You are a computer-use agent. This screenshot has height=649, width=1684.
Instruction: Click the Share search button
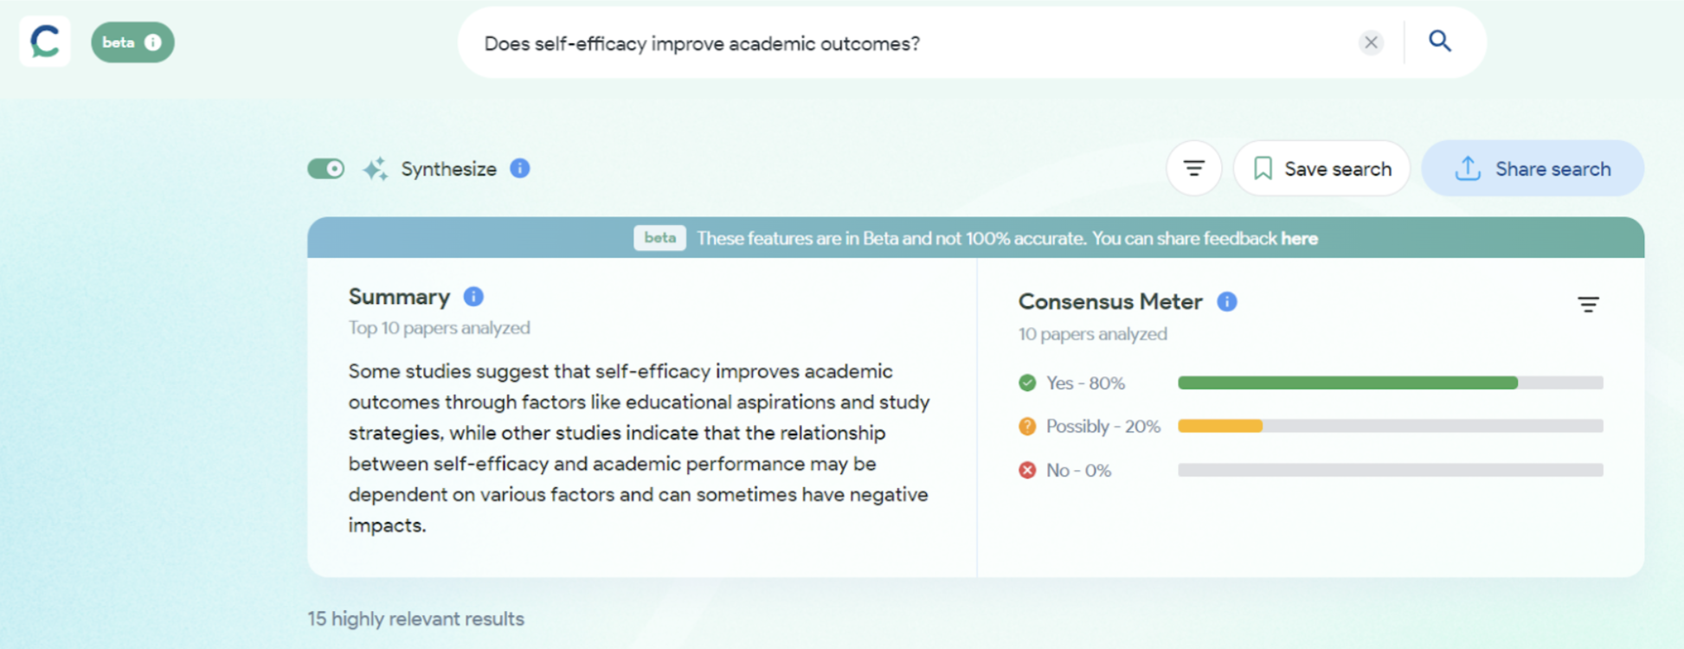1533,169
